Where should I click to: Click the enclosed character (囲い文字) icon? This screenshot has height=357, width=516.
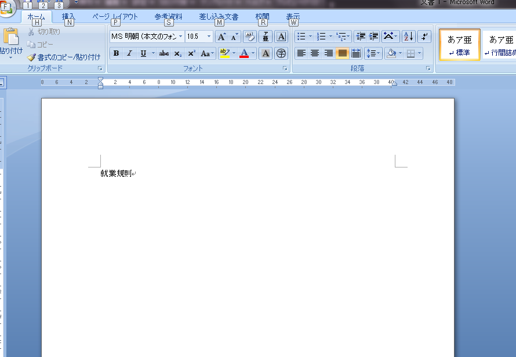pos(281,53)
